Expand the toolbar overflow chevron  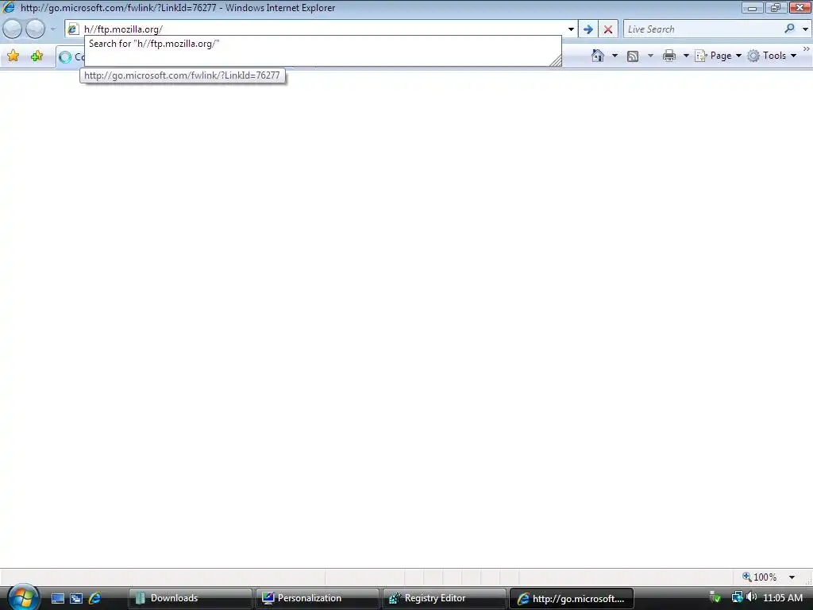point(807,48)
